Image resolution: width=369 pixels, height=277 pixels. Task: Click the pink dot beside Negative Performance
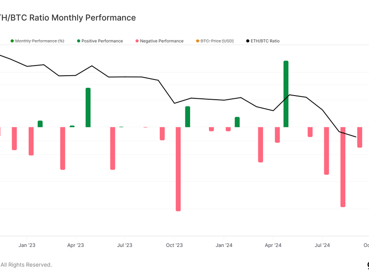[137, 41]
